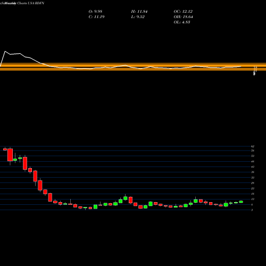266x266 pixels.
Task: Click the peak of the white indicator line
Action: (x=5, y=51)
